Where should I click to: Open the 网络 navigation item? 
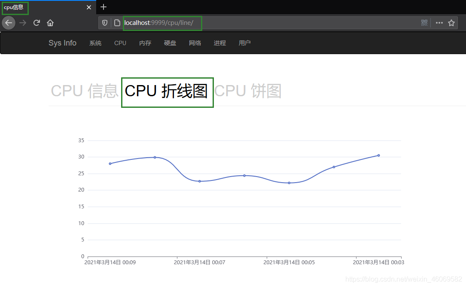[195, 43]
